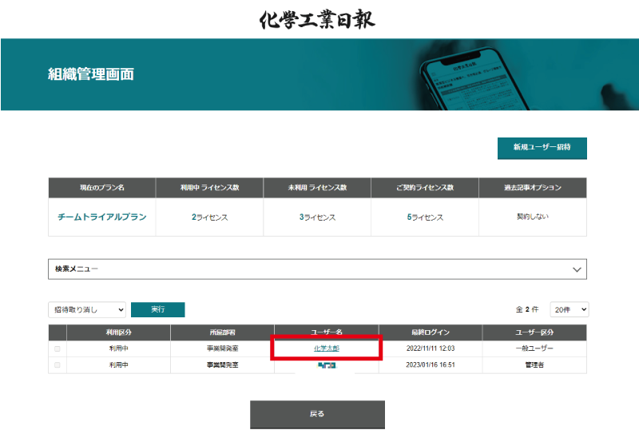The image size is (639, 438).
Task: Open the チームトライアルプラン plan link
Action: coord(102,217)
